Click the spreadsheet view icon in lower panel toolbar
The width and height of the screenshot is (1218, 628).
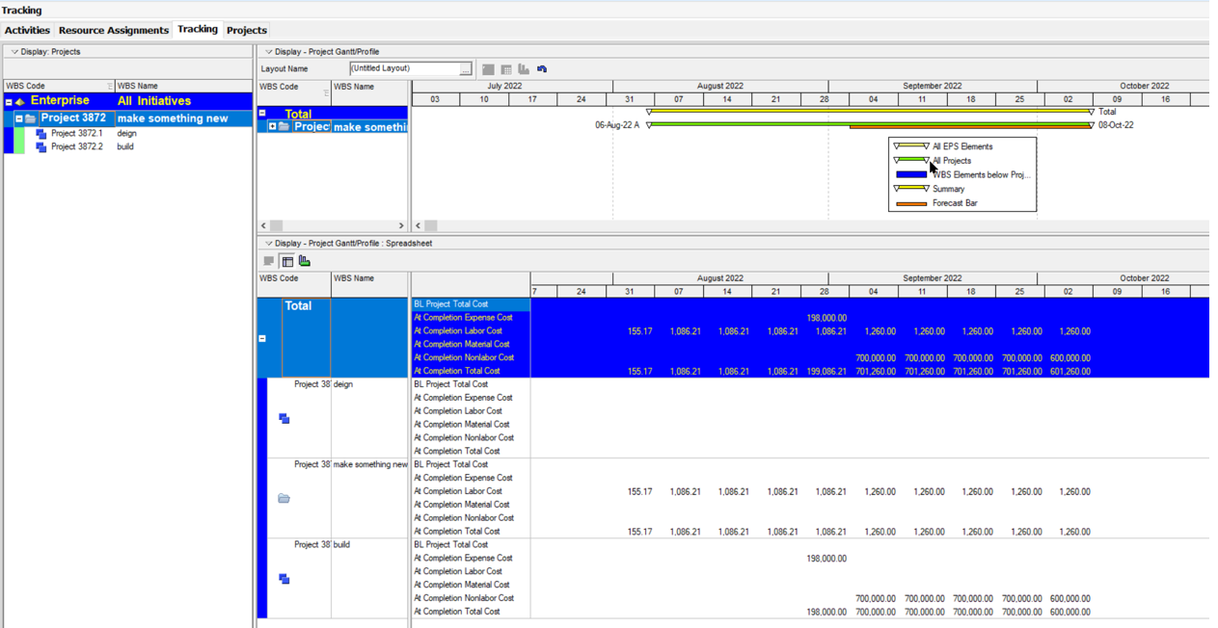click(287, 261)
